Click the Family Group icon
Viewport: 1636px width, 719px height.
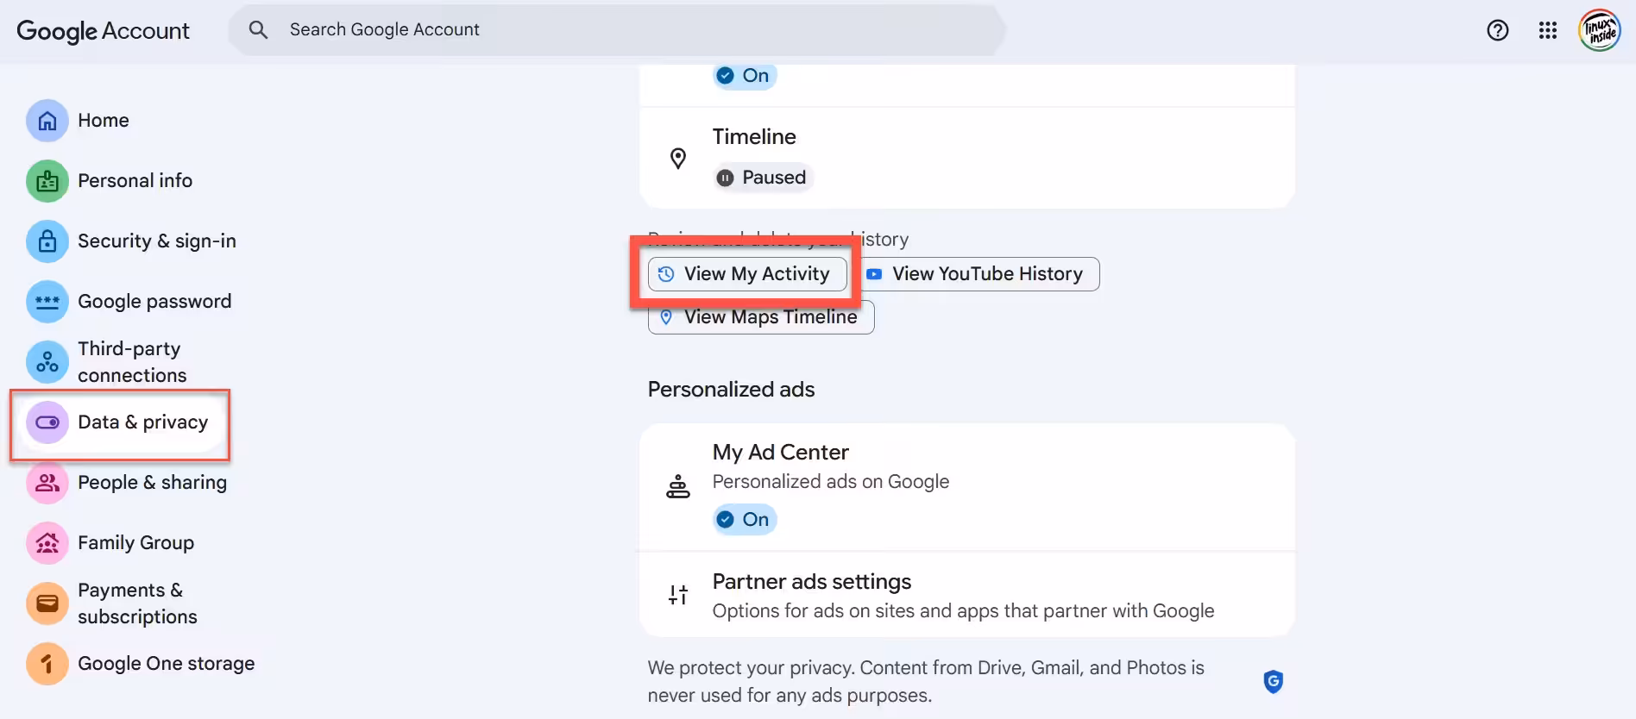pyautogui.click(x=47, y=543)
